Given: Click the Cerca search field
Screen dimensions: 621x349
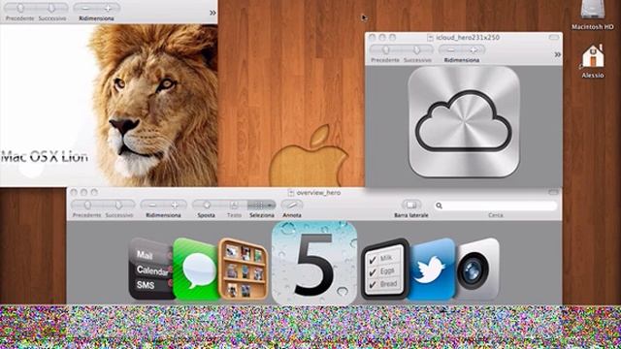Looking at the screenshot, I should pos(496,206).
